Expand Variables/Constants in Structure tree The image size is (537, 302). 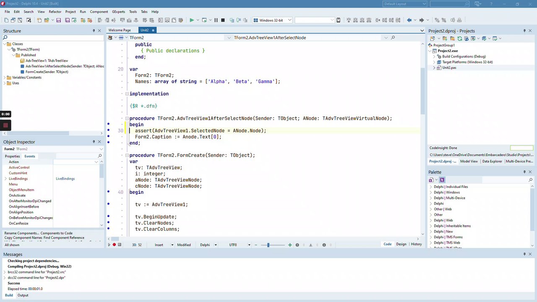click(x=5, y=78)
